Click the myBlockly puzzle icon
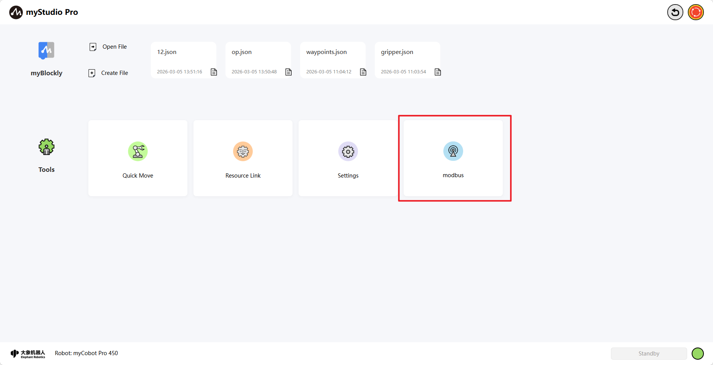The image size is (713, 365). click(x=46, y=50)
